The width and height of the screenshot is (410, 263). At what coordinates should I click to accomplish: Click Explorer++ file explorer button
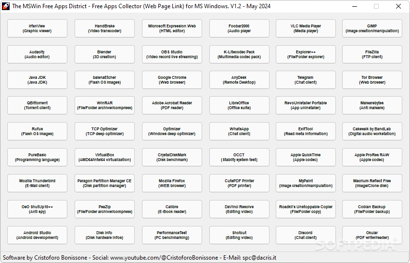tap(306, 54)
